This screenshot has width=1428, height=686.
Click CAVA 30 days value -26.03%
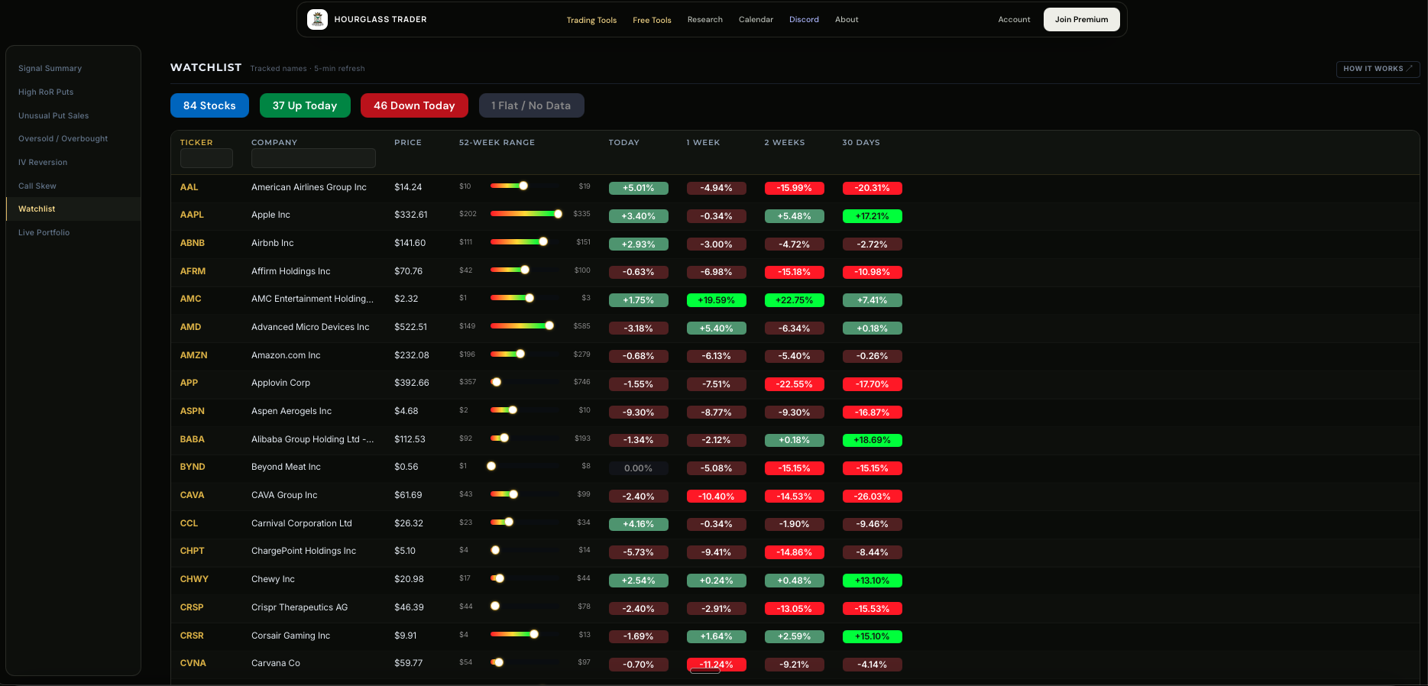coord(872,497)
